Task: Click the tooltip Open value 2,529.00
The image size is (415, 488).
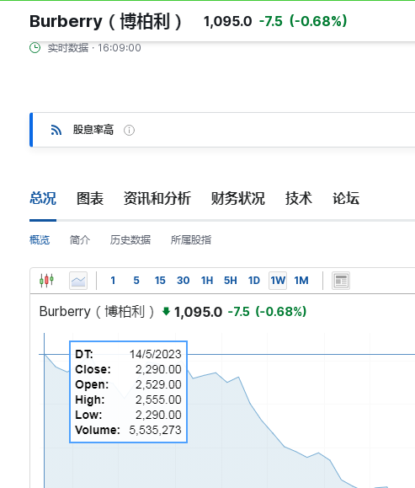Action: (158, 384)
